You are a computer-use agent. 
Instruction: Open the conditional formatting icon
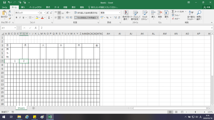126,15
